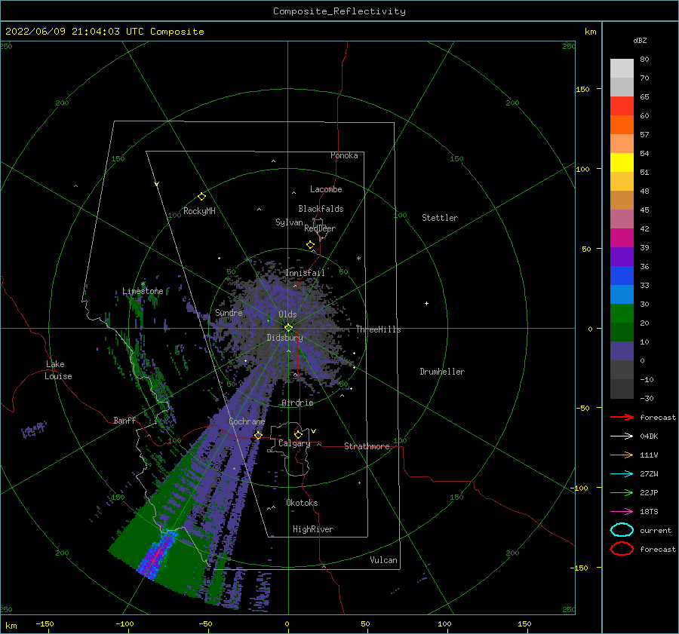Click the yellow diamond marker above Calgary
Screen dimensions: 679x634
tap(298, 434)
